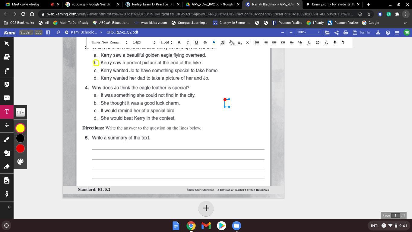Download the PDF file
Viewport: 412px width, 232px height.
(378, 32)
